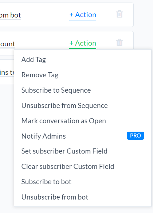The height and width of the screenshot is (213, 153).
Task: Pick Subscribe to bot option
Action: click(83, 182)
